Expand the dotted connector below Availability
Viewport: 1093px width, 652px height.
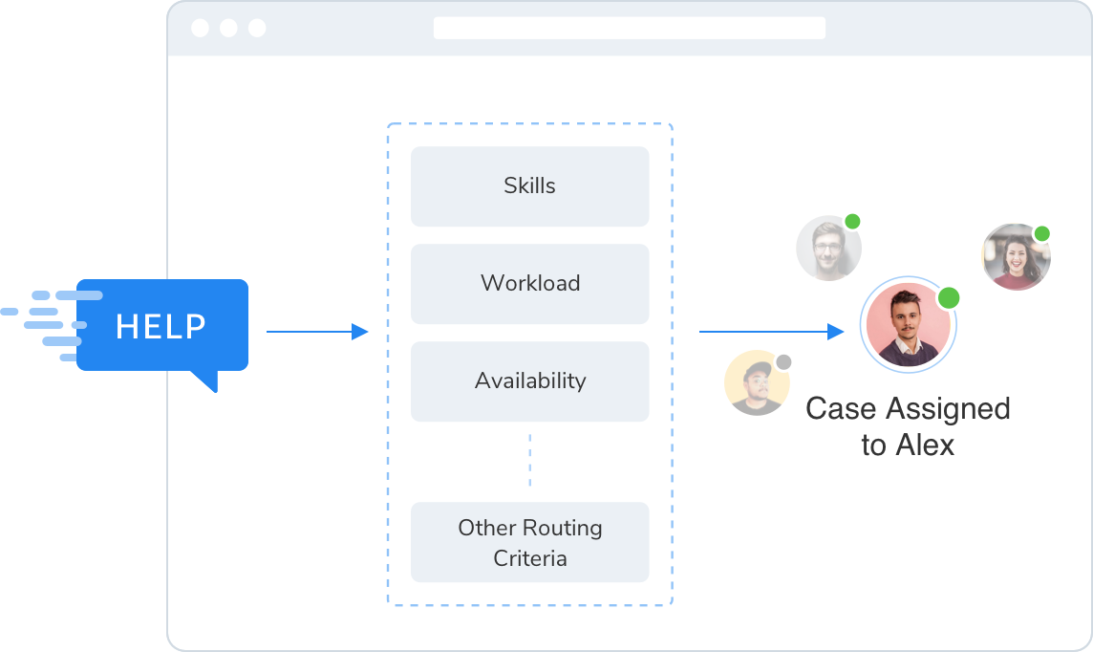[x=530, y=459]
